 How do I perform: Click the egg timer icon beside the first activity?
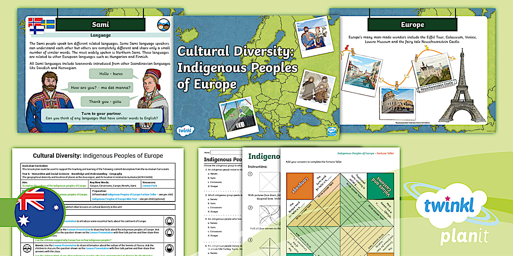(x=169, y=221)
